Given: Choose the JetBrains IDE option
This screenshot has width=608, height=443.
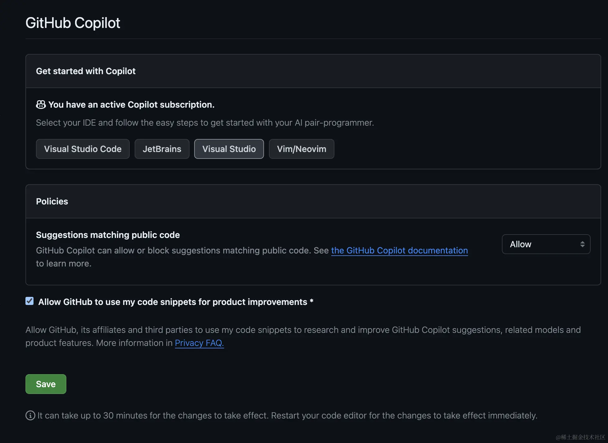Looking at the screenshot, I should (x=162, y=149).
